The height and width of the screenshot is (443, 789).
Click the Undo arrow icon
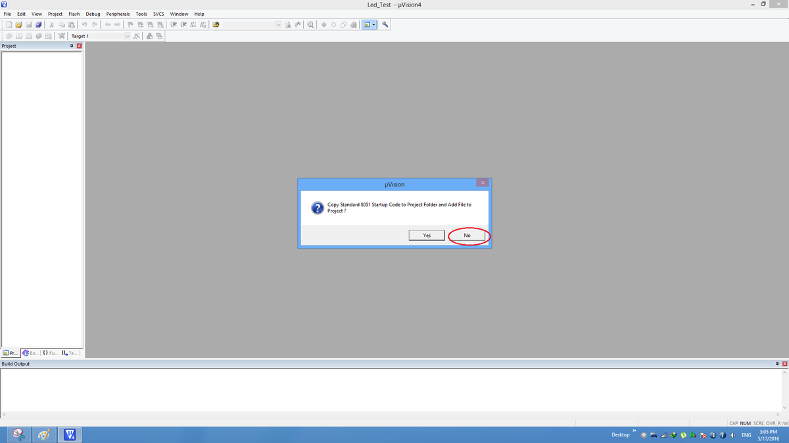pyautogui.click(x=84, y=25)
